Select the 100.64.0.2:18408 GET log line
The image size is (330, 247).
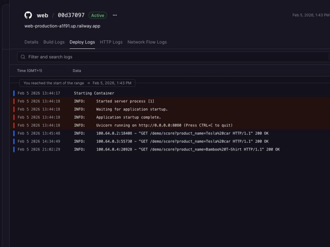170,133
